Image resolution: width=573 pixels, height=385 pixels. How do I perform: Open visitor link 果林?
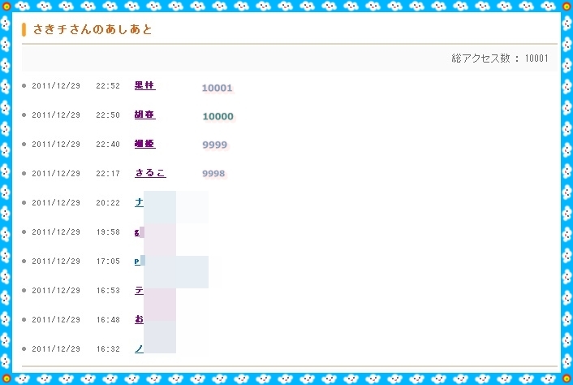[144, 85]
